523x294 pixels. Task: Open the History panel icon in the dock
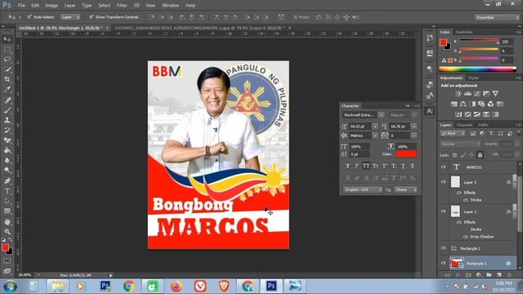pos(430,38)
